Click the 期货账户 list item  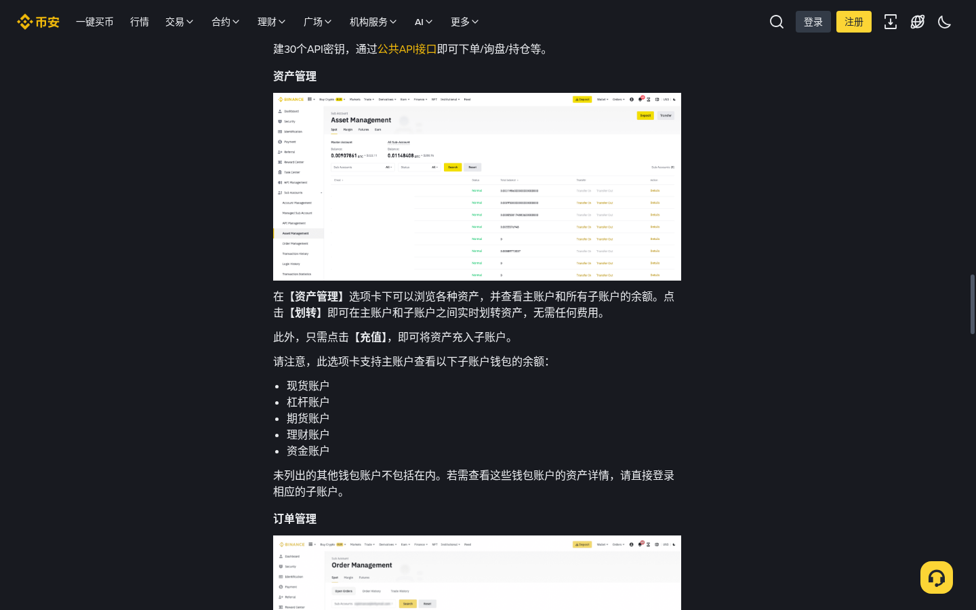[308, 418]
